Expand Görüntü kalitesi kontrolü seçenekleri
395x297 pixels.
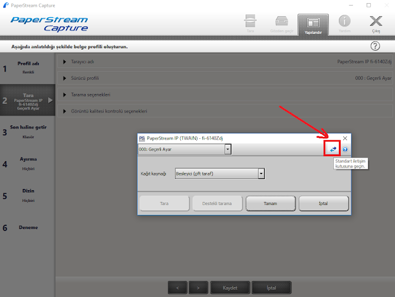point(225,111)
